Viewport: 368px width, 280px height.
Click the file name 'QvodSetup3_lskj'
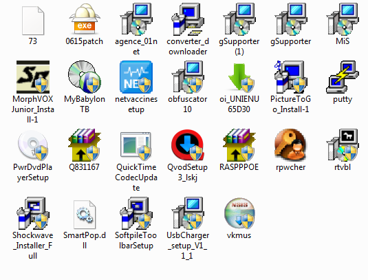[188, 172]
